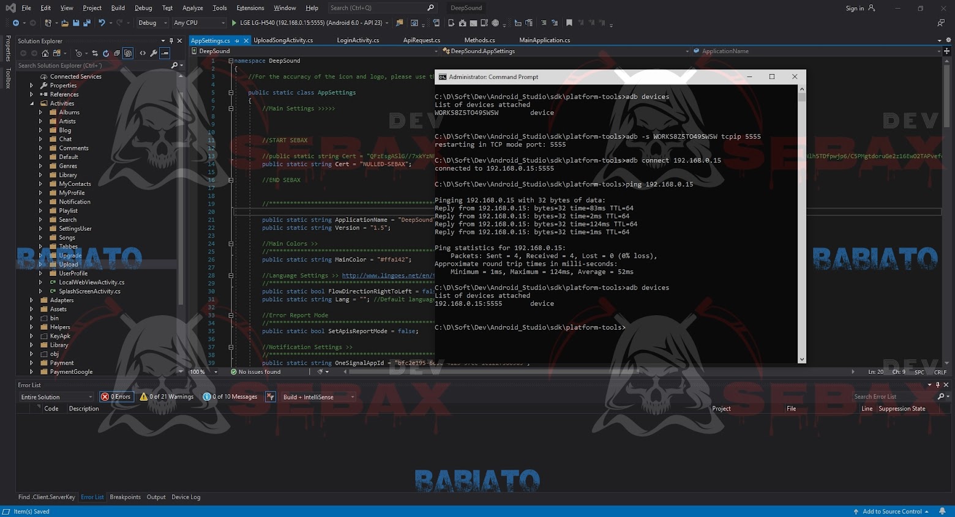Click the notifications bell in status bar
The width and height of the screenshot is (955, 517).
pyautogui.click(x=943, y=511)
